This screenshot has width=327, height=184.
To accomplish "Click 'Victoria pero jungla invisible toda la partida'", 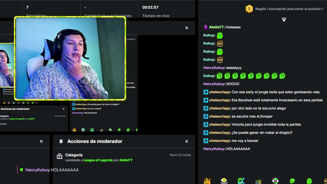I will 266,124.
